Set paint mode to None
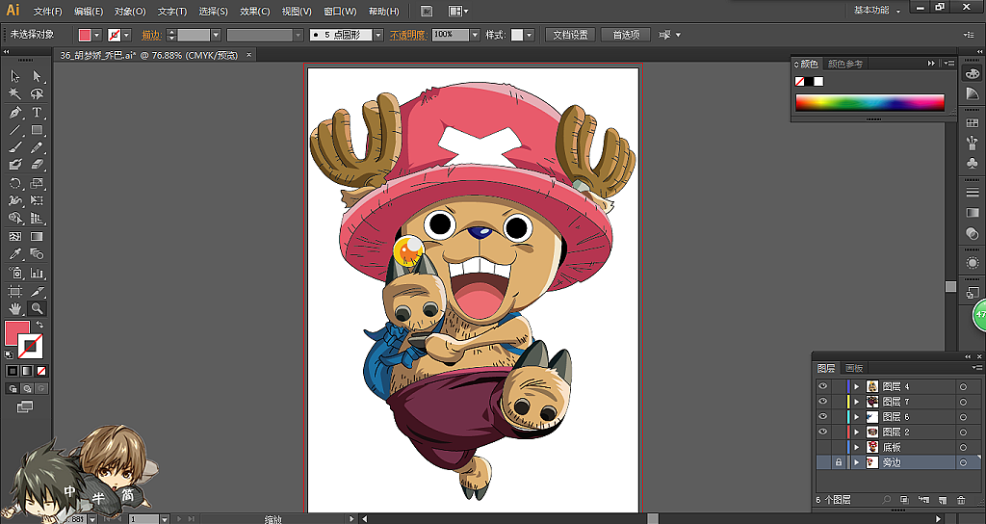This screenshot has width=986, height=524. coord(41,371)
